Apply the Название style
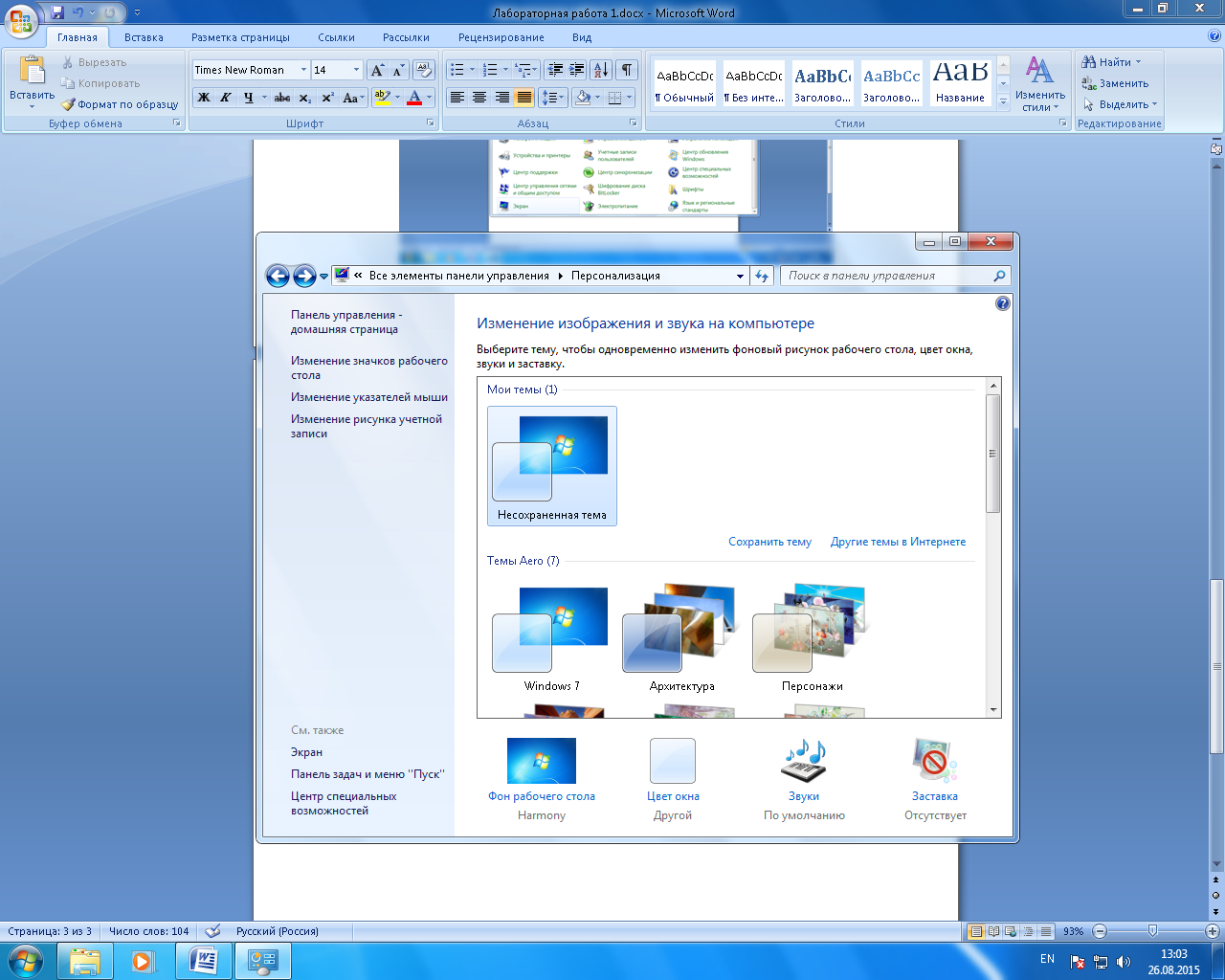This screenshot has height=980, width=1225. pos(961,84)
